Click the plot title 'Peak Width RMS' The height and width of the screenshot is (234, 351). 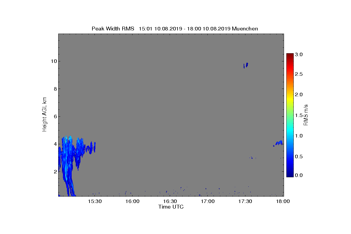[x=113, y=29]
